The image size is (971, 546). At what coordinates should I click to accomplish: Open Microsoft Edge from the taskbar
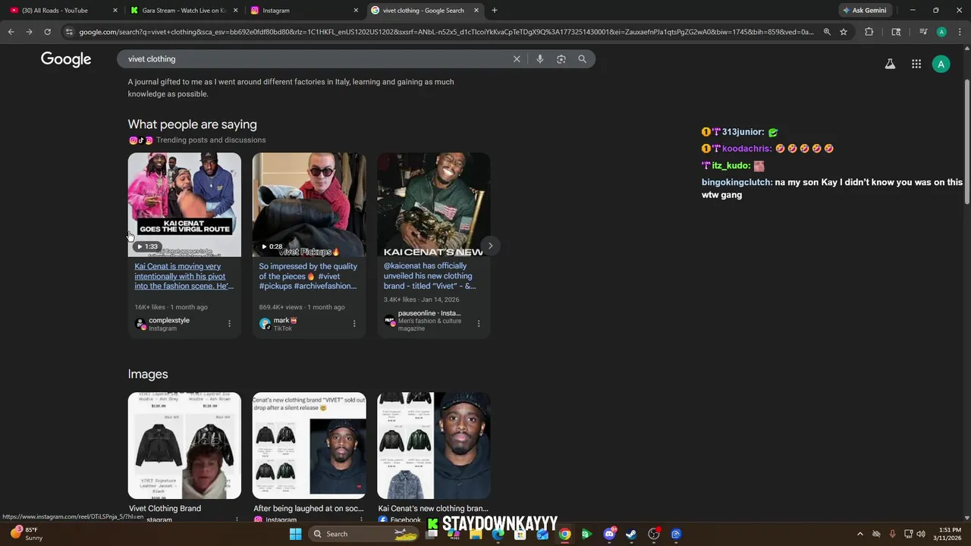pos(498,534)
